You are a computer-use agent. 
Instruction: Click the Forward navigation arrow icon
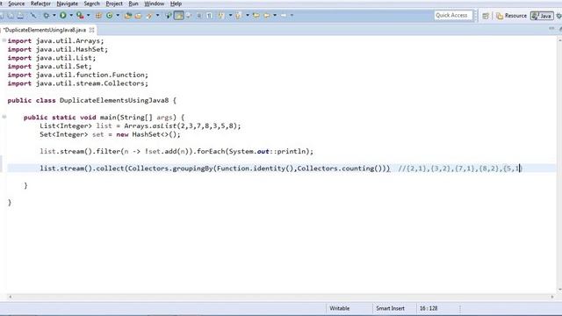pos(284,16)
